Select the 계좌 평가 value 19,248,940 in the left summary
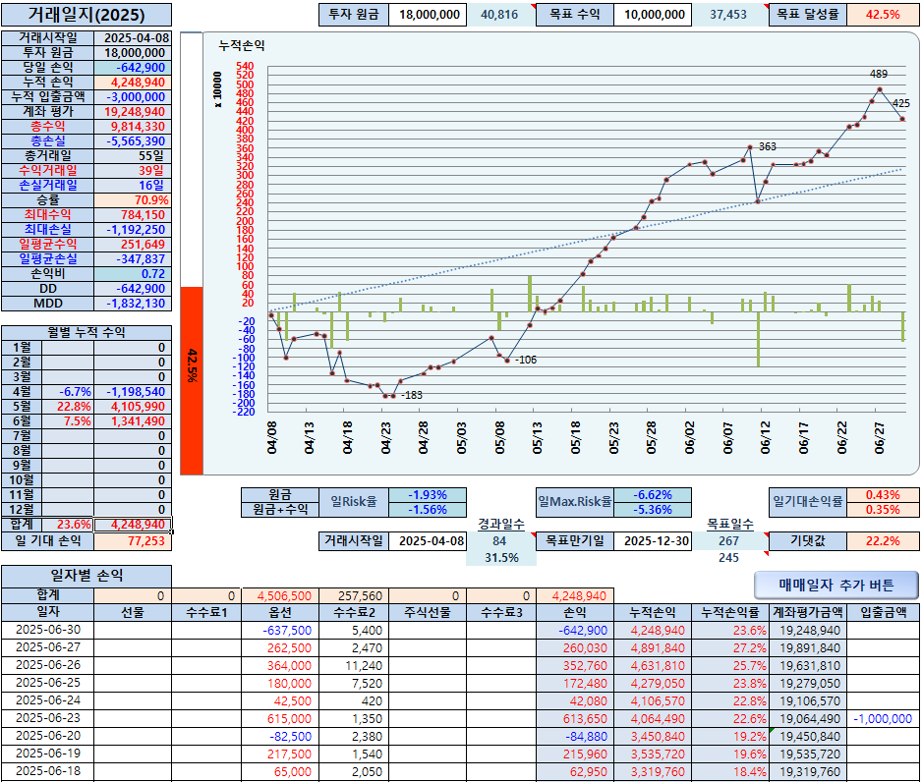Image resolution: width=922 pixels, height=782 pixels. point(133,112)
